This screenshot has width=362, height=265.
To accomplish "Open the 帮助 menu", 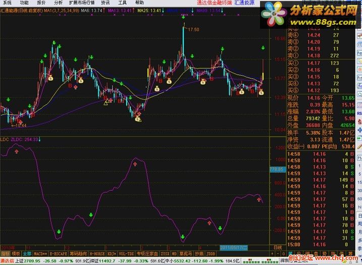I will pos(139,3).
